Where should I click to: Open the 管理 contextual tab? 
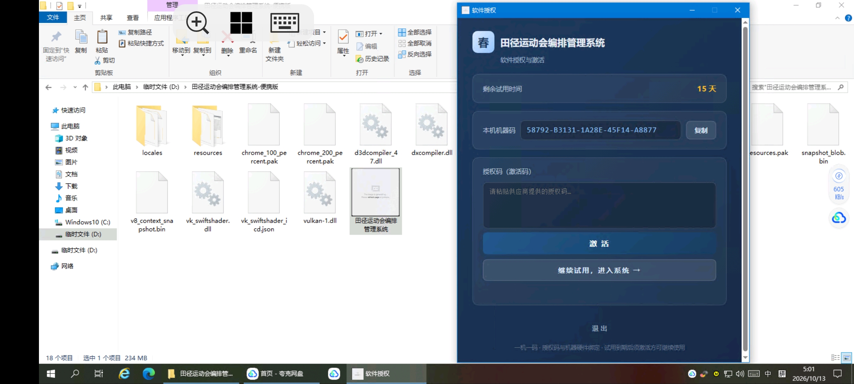172,5
